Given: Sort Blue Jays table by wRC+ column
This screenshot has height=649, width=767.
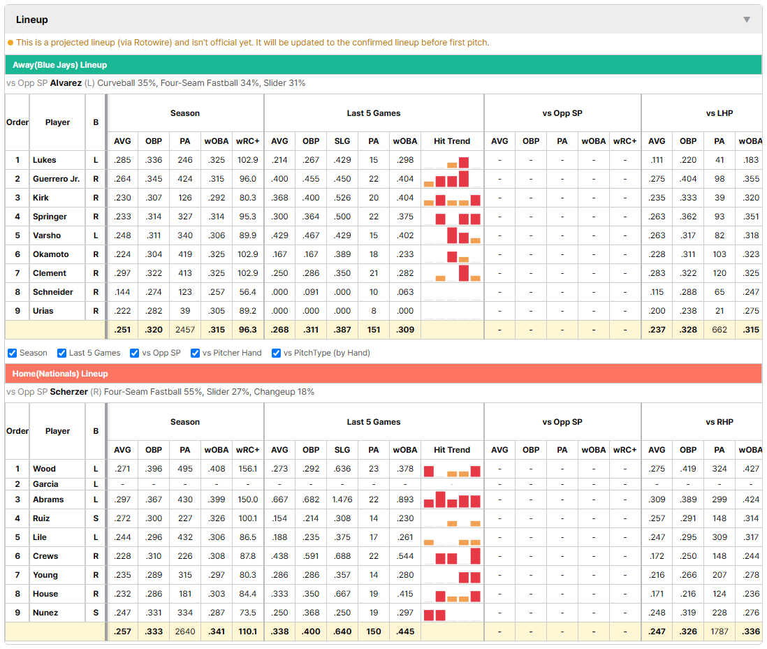Looking at the screenshot, I should (x=247, y=141).
